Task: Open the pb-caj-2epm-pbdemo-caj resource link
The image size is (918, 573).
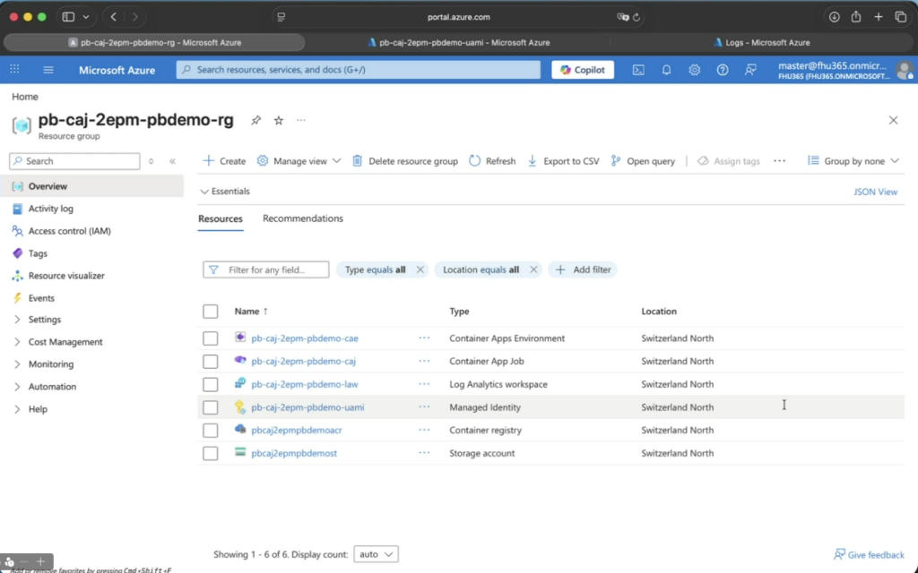Action: coord(303,362)
